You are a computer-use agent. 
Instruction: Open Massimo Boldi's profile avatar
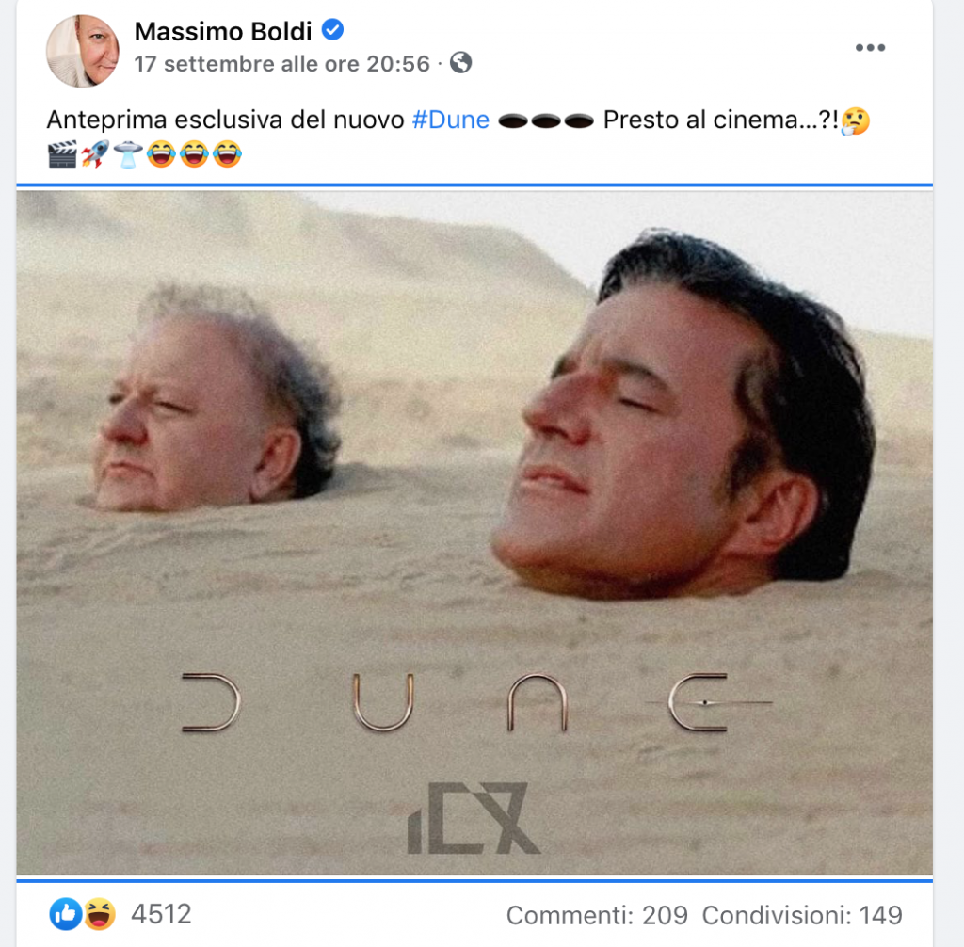coord(83,51)
